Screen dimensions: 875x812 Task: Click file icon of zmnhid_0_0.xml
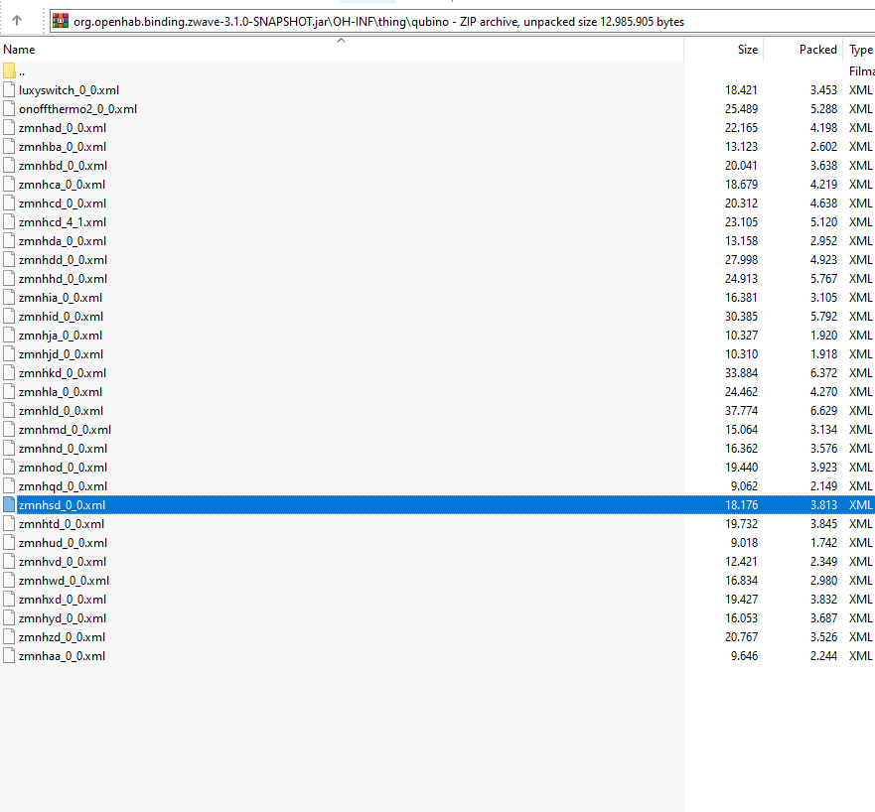pos(9,317)
